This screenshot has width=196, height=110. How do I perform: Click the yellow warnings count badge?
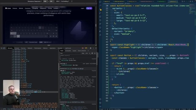tap(86, 48)
